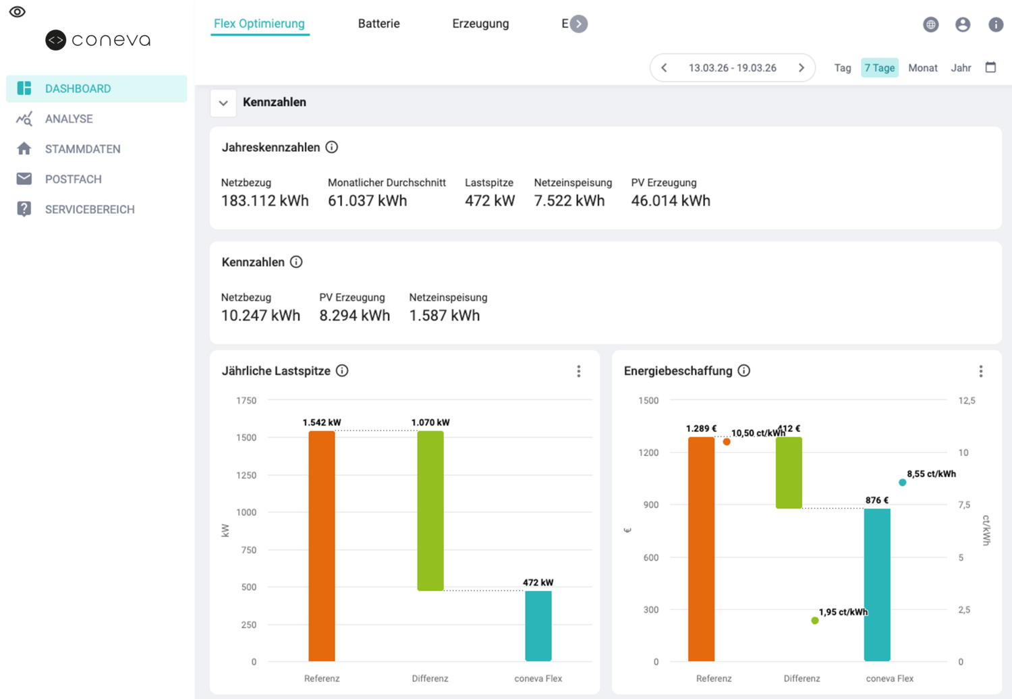1012x699 pixels.
Task: Collapse the Kennzahlen section
Action: click(223, 103)
